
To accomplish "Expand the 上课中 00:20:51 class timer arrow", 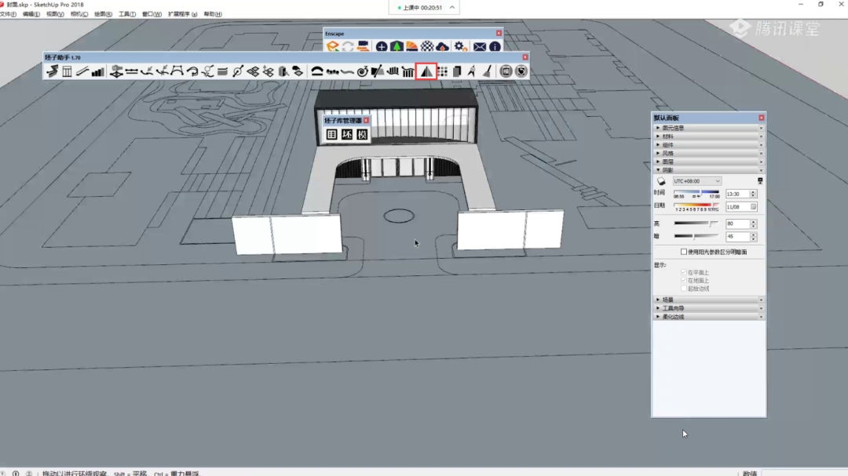I will (452, 8).
